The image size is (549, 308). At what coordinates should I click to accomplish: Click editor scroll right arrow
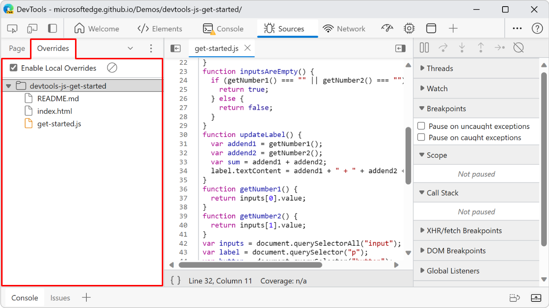396,265
